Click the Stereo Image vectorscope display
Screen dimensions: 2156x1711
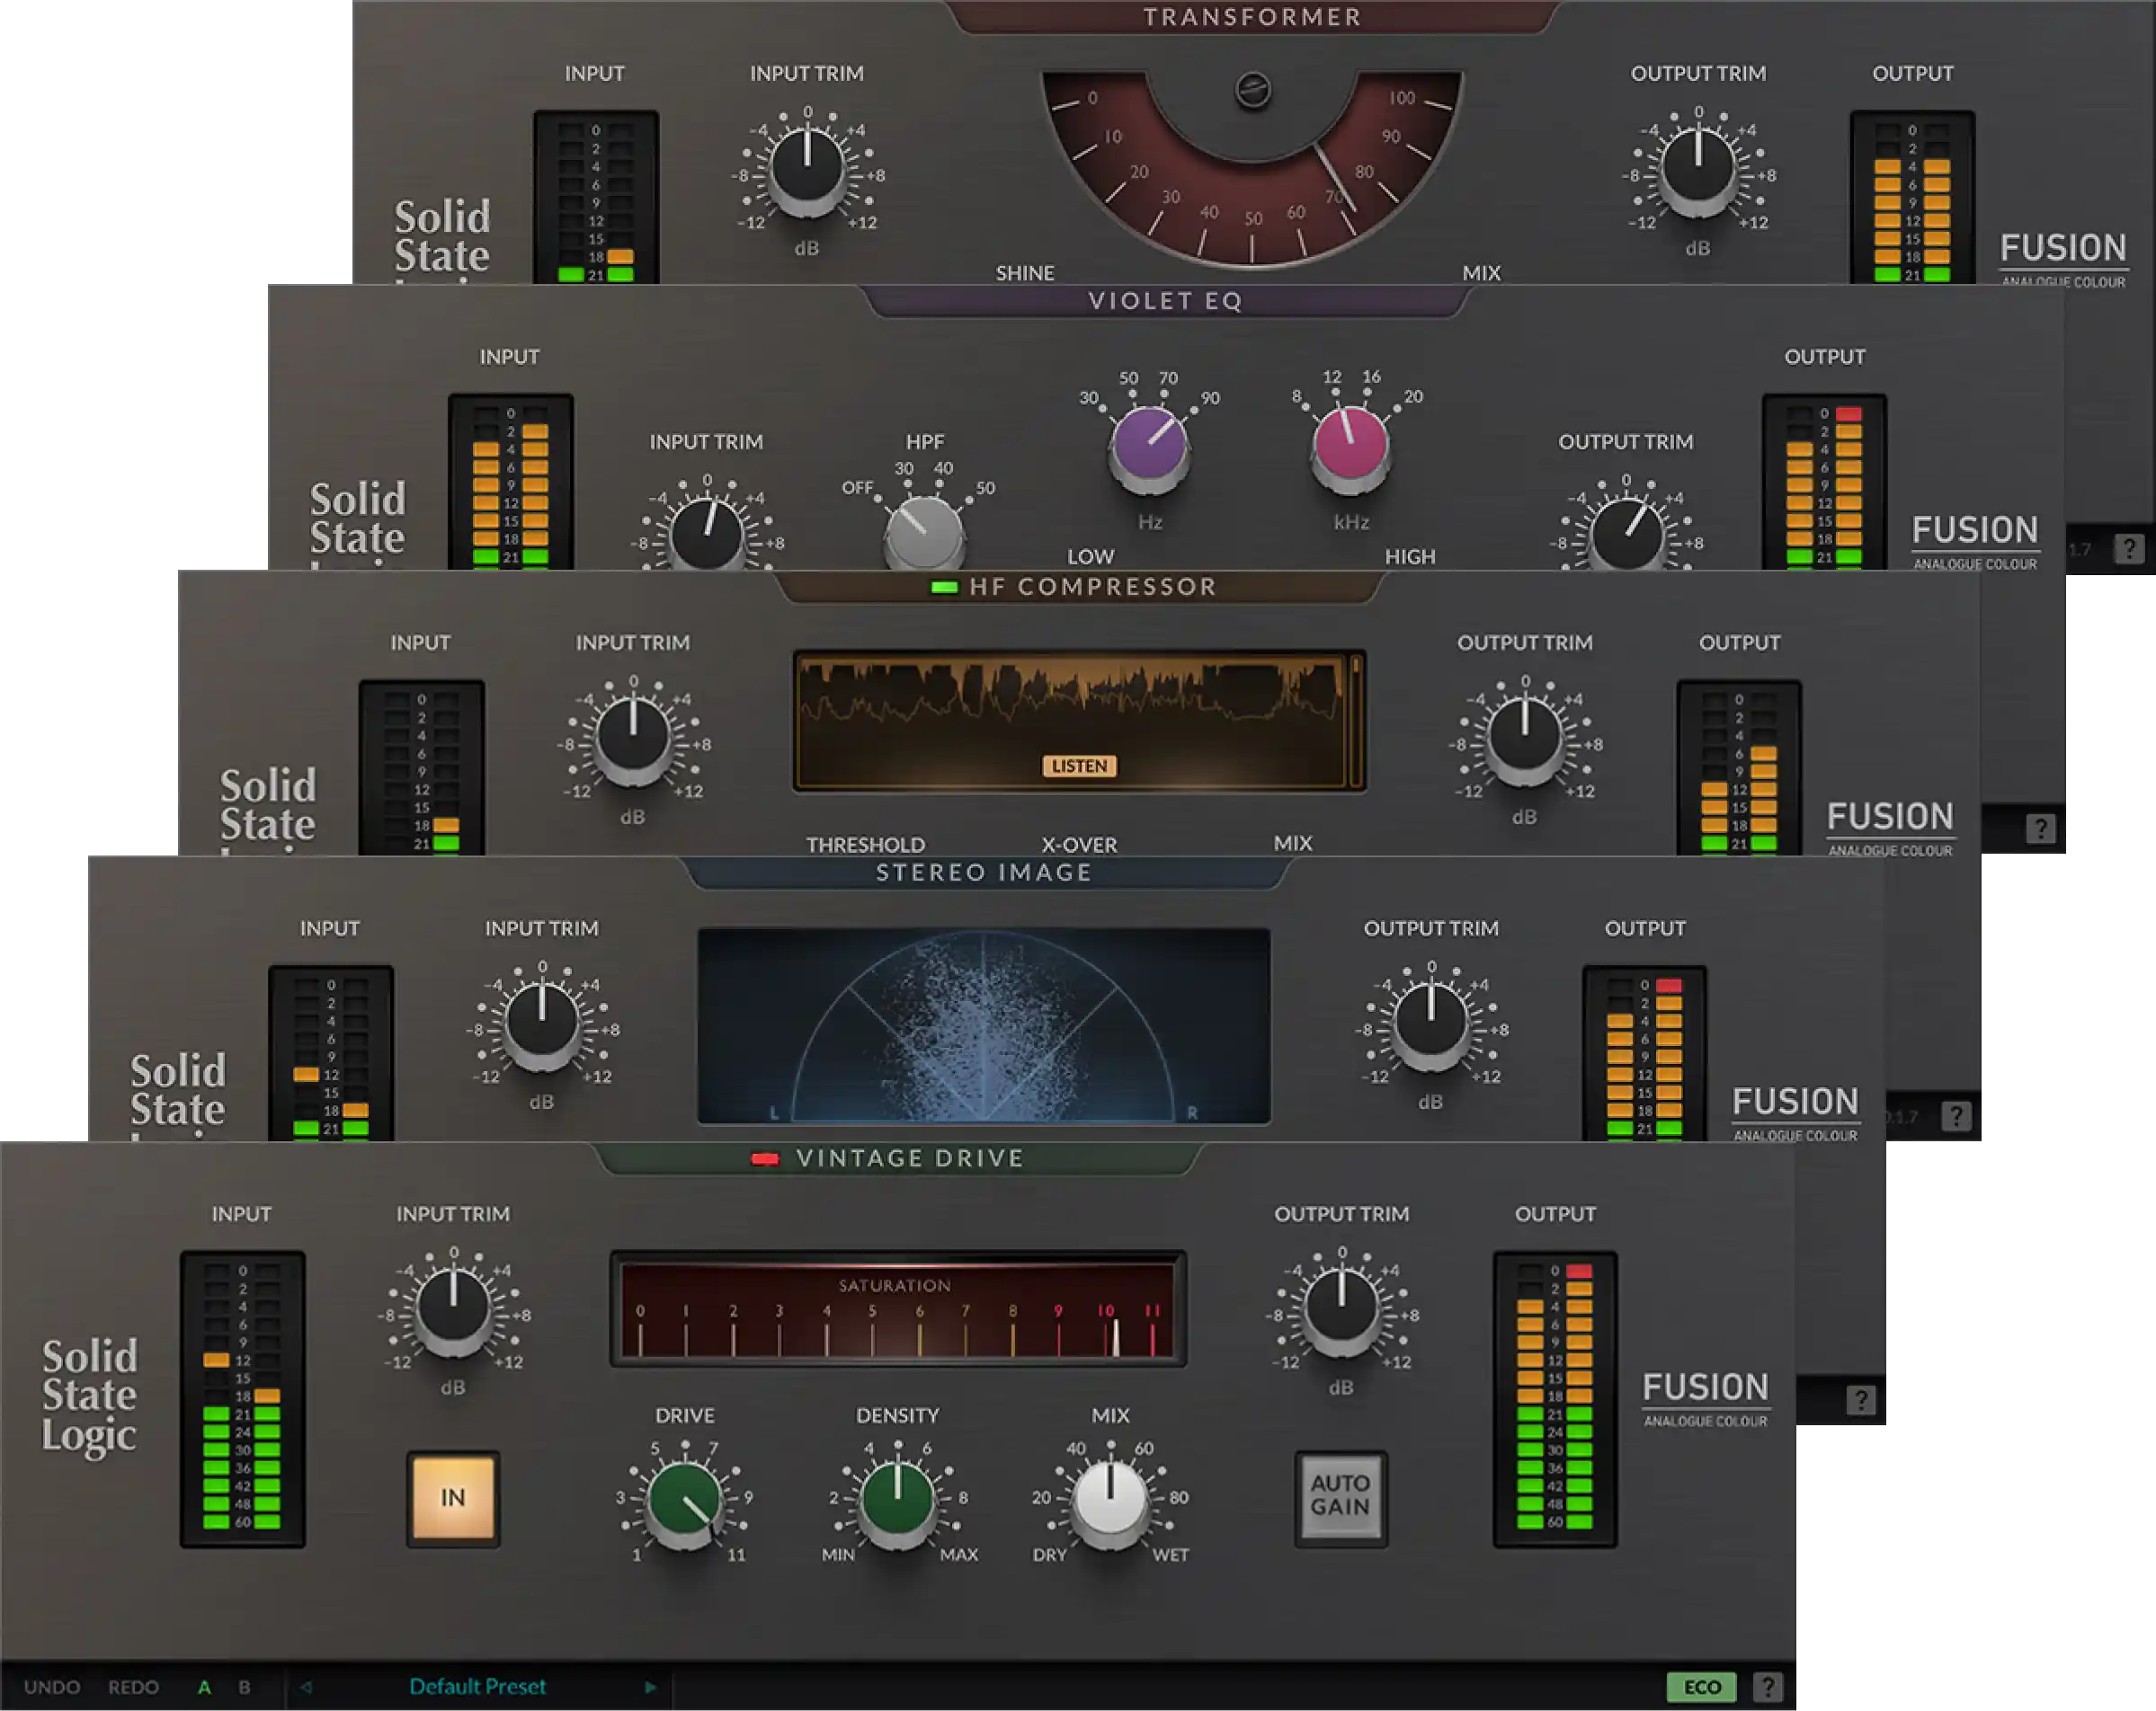click(984, 1025)
